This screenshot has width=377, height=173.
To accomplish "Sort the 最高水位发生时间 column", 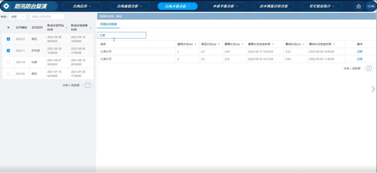I will [273, 44].
